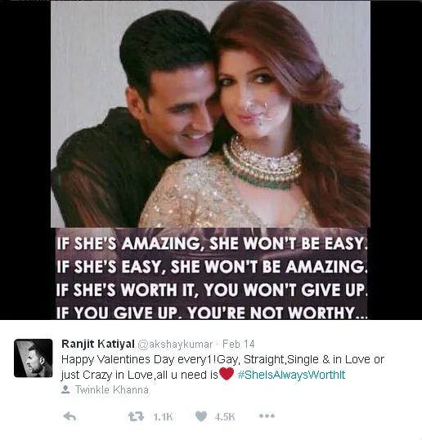422x440 pixels.
Task: Click the red heart emoji in the tweet
Action: (x=227, y=374)
